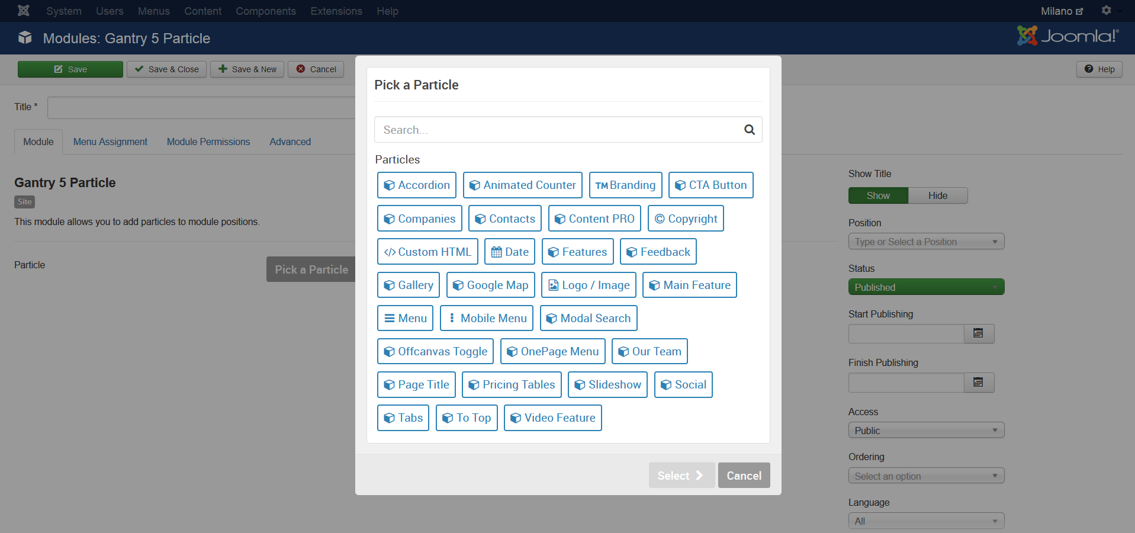1135x533 pixels.
Task: Click the settings gear icon in top bar
Action: 1106,11
